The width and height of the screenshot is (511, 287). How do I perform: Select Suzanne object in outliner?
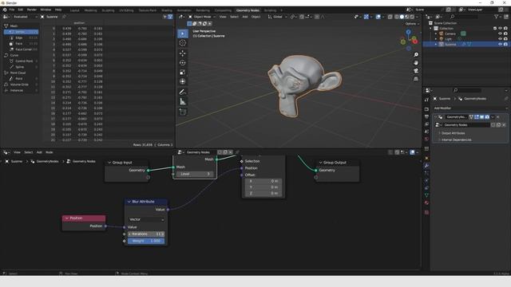[x=450, y=44]
